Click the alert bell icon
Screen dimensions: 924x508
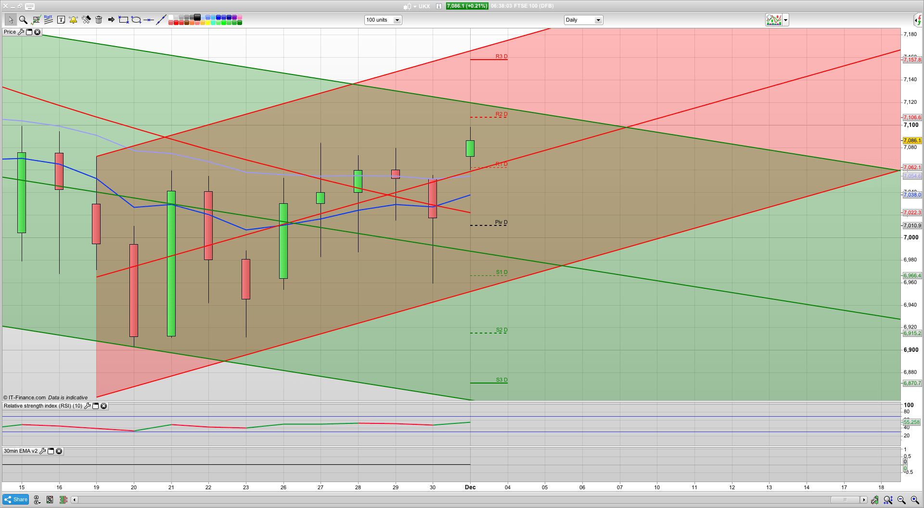pos(73,20)
